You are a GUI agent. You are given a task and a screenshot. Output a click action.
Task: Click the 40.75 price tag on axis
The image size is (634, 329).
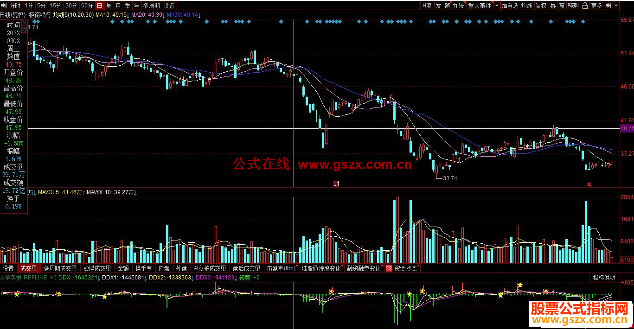point(627,128)
